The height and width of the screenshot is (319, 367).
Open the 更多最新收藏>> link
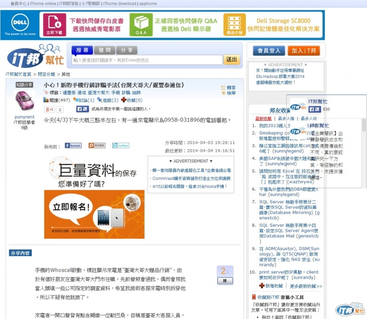coord(306,286)
